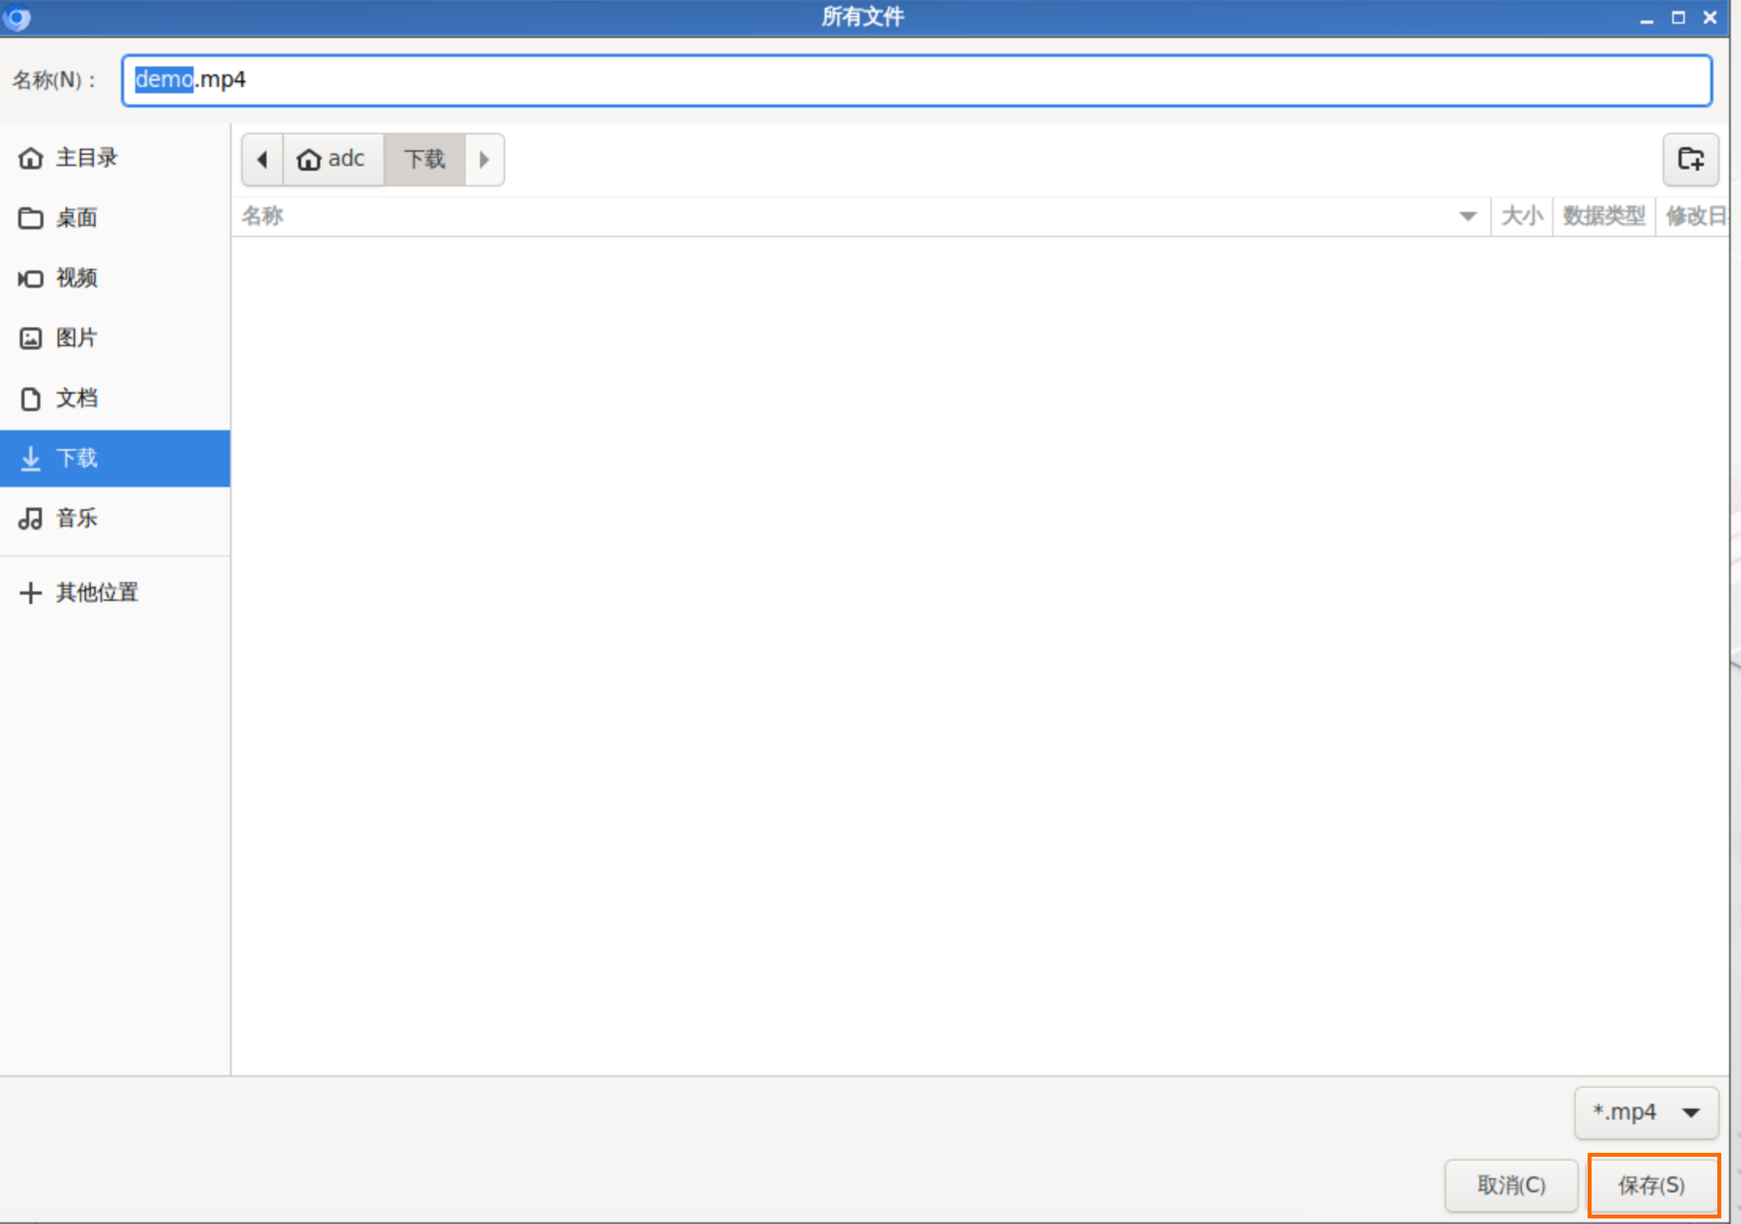
Task: Select the 下载 path bar segment
Action: (425, 160)
